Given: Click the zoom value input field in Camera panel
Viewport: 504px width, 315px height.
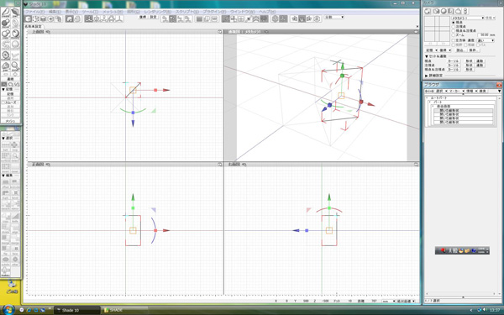Looking at the screenshot, I should click(483, 34).
